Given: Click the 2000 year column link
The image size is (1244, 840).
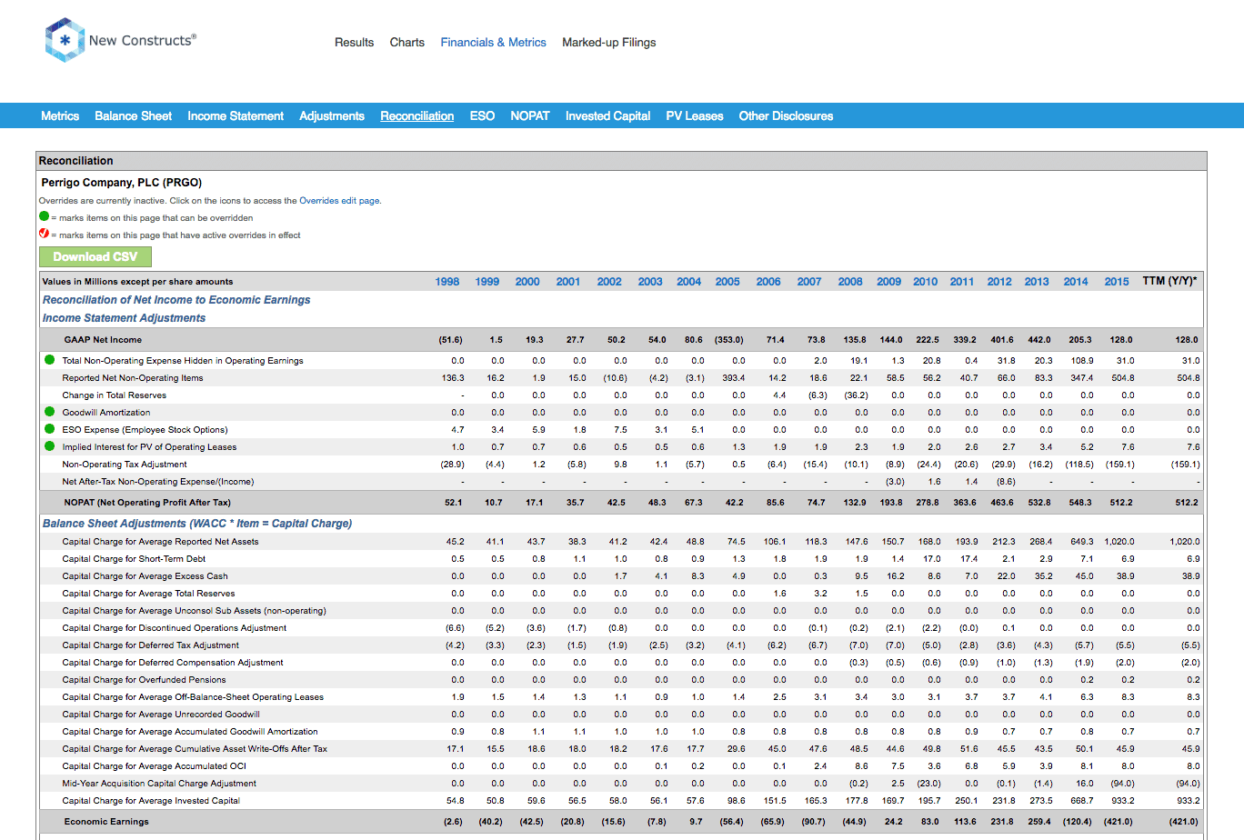Looking at the screenshot, I should pos(527,282).
